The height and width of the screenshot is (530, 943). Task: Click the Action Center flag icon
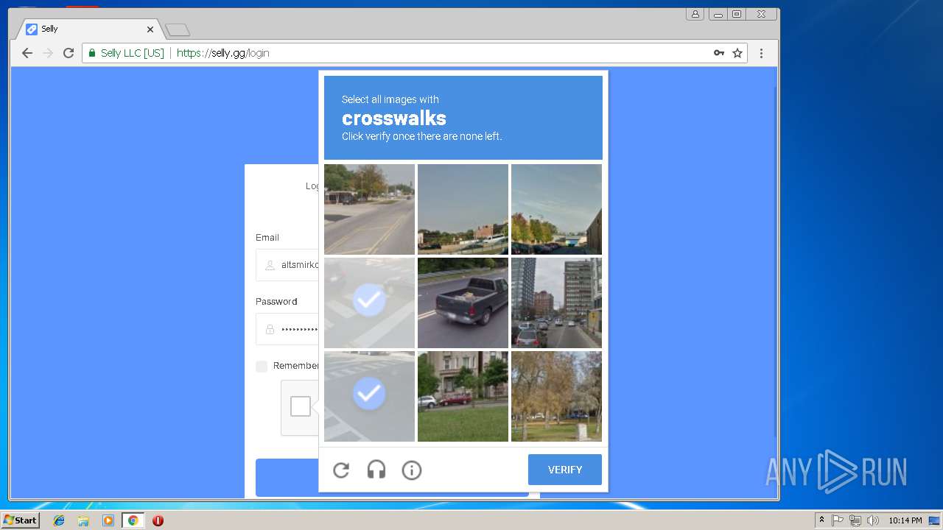pyautogui.click(x=838, y=520)
